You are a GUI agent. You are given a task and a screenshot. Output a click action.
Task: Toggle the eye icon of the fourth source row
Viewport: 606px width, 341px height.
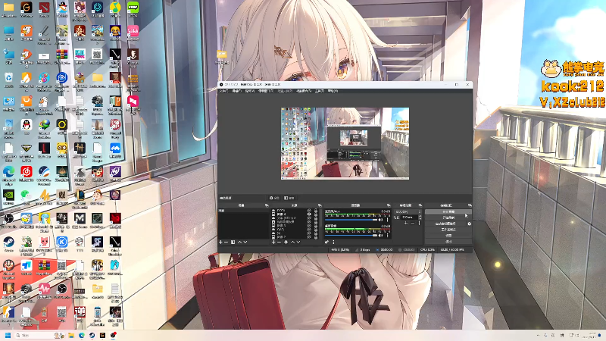coord(309,222)
